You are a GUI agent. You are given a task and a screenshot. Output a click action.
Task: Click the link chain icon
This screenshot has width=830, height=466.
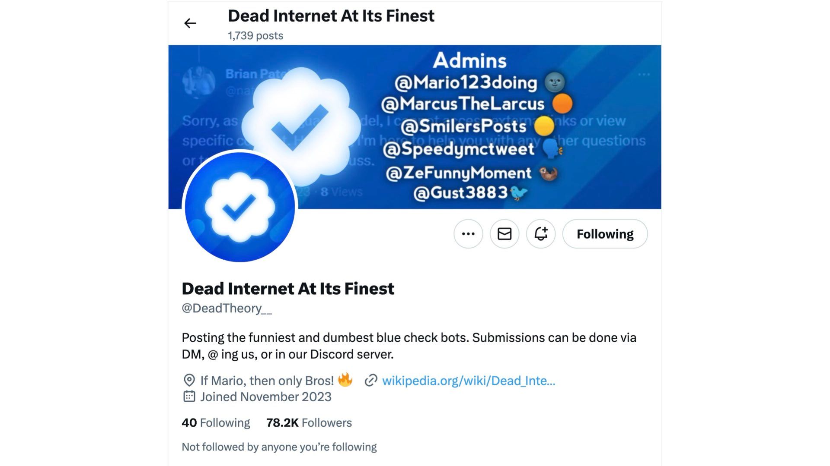(371, 381)
